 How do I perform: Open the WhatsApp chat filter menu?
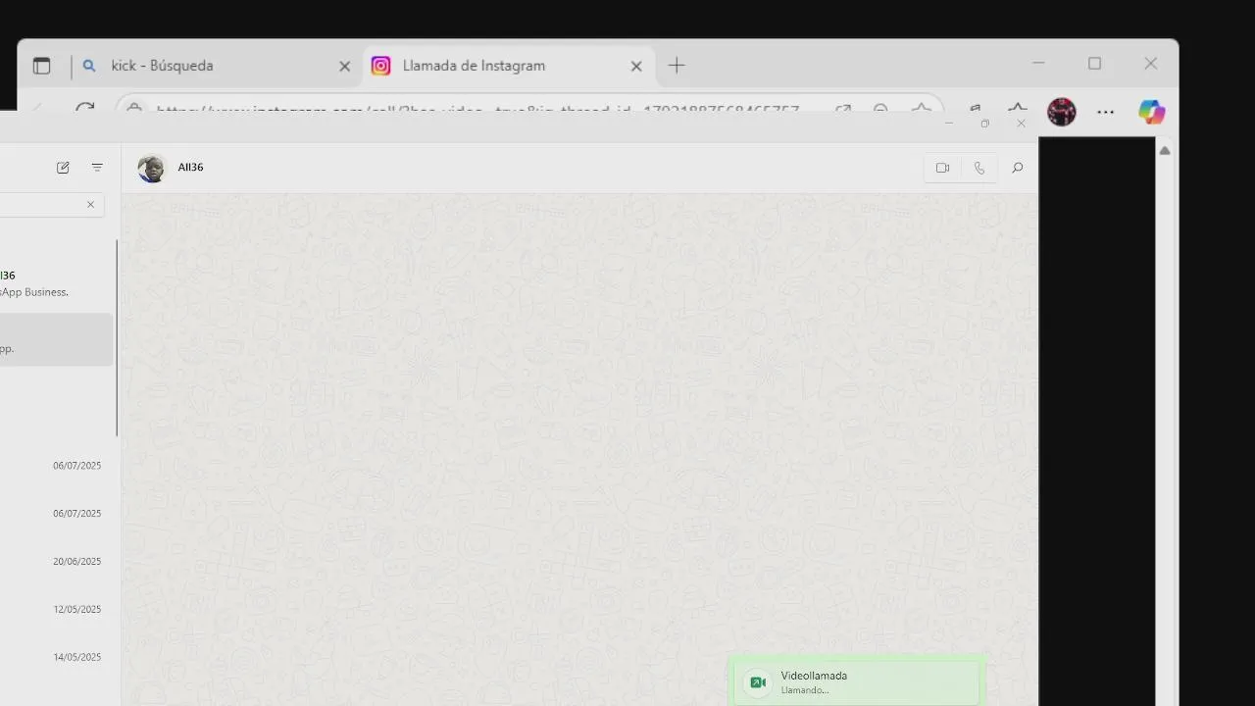(97, 168)
